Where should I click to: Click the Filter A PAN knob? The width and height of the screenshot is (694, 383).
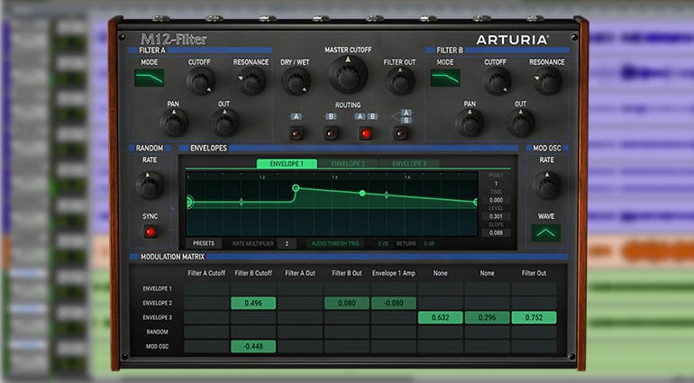pyautogui.click(x=173, y=123)
